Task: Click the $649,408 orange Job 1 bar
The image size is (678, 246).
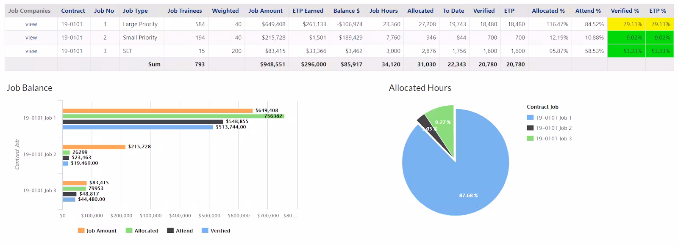Action: pyautogui.click(x=157, y=111)
